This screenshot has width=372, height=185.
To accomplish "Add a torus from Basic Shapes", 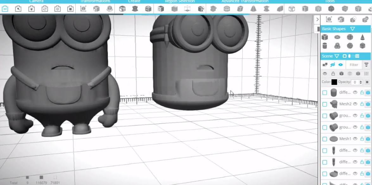I will [x=337, y=37].
